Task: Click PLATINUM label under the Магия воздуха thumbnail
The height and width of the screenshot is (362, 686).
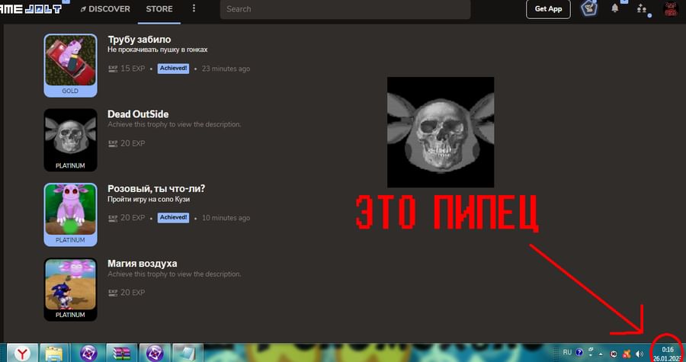Action: pos(70,315)
